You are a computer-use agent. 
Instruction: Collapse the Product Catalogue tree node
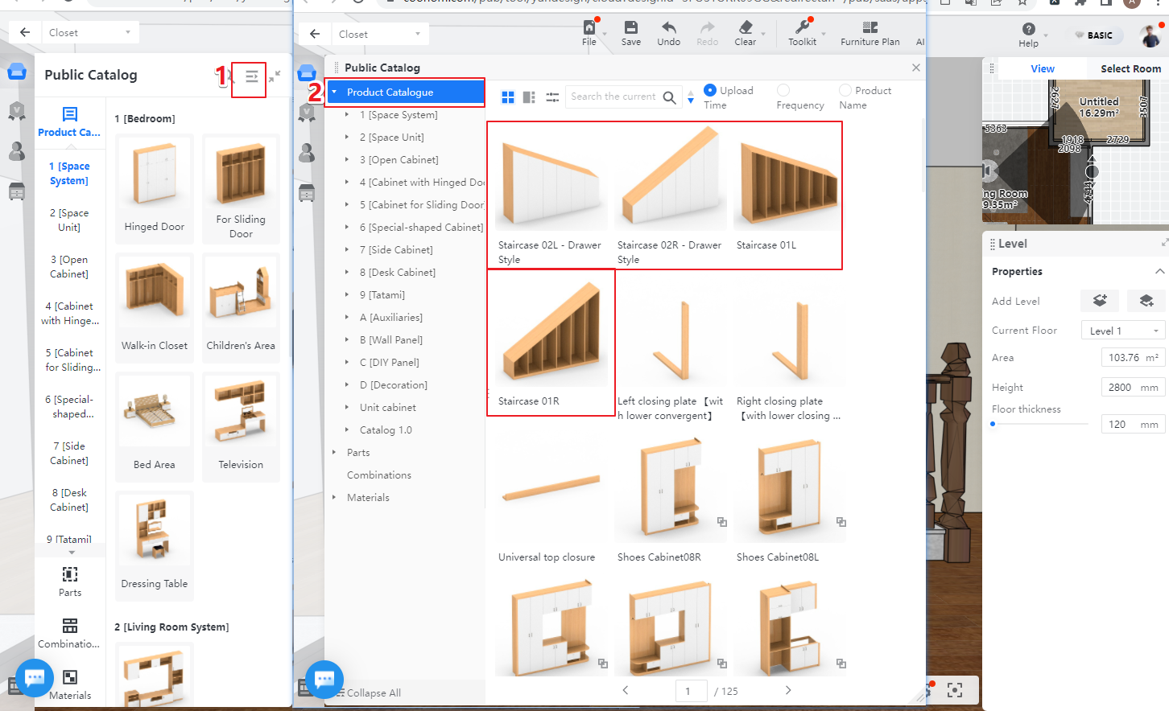click(334, 92)
